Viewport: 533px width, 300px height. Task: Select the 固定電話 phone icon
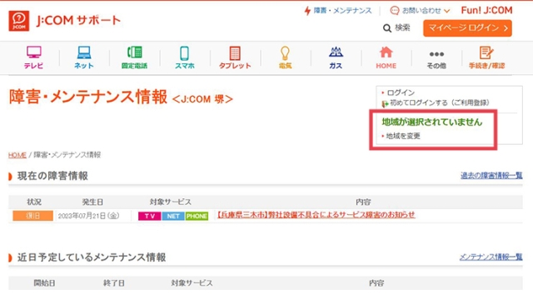coord(134,52)
